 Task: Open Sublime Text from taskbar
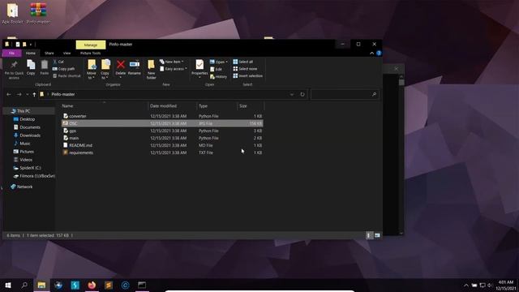coord(109,285)
